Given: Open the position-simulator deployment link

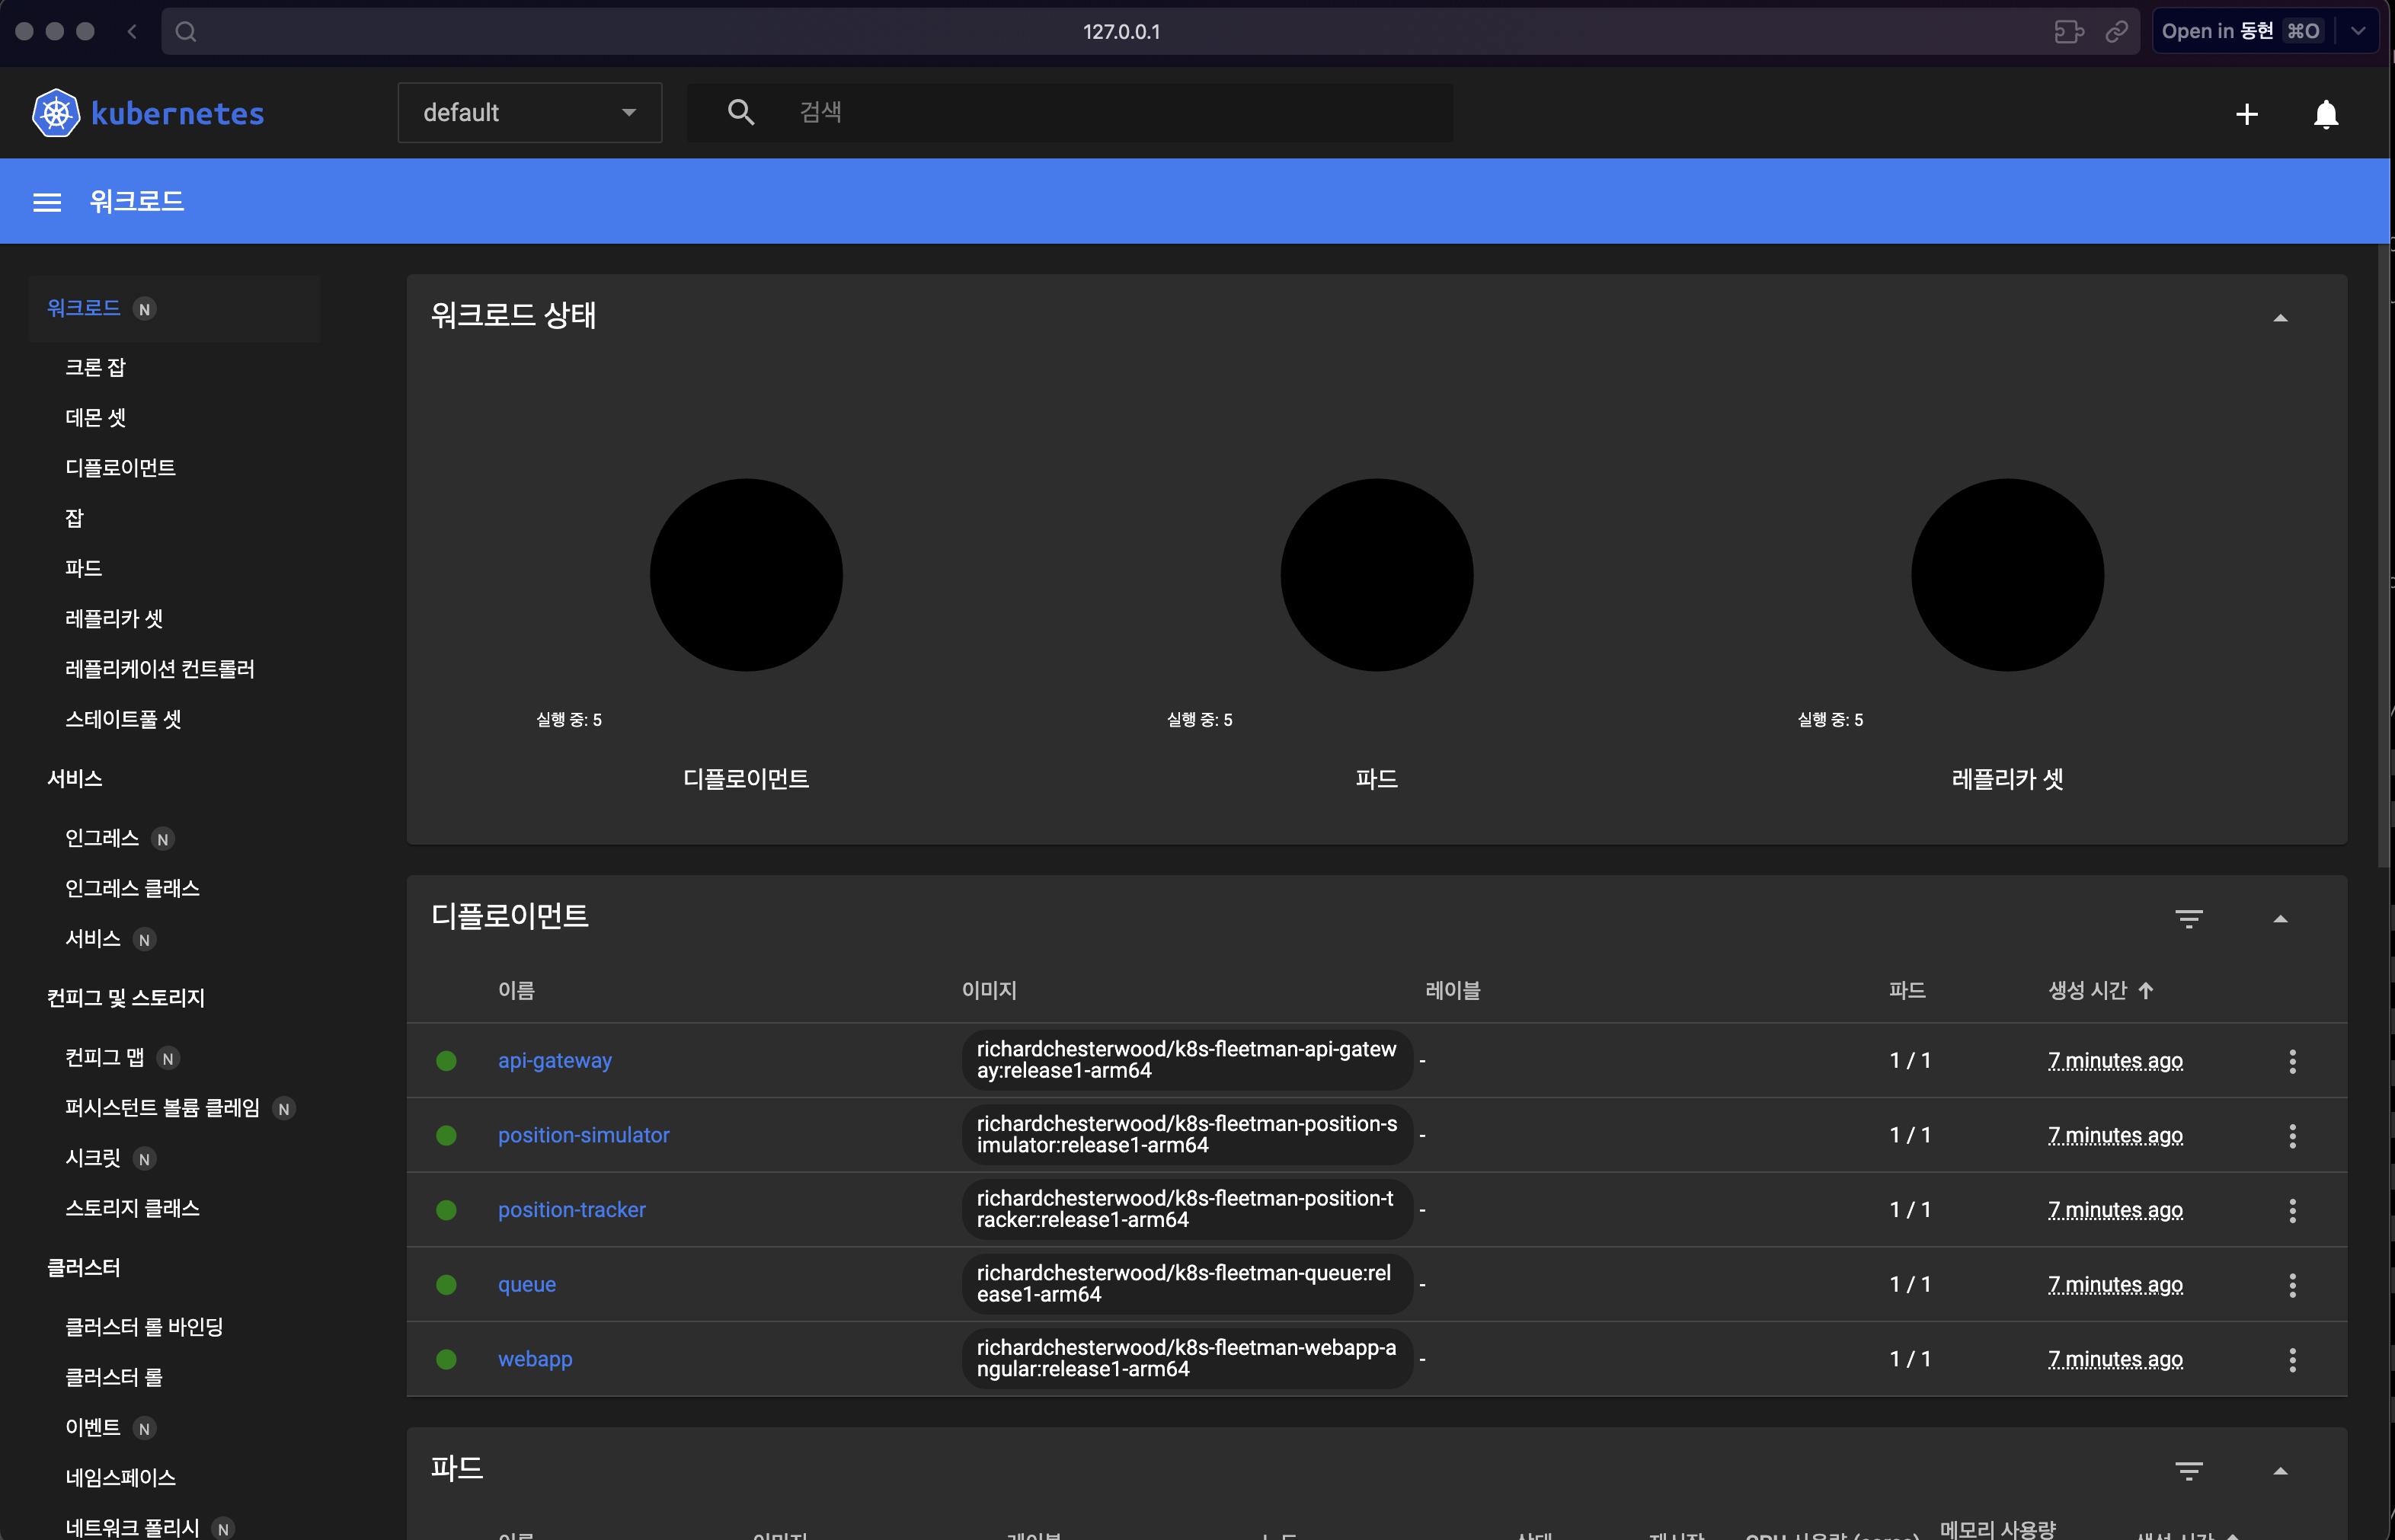Looking at the screenshot, I should pyautogui.click(x=583, y=1135).
